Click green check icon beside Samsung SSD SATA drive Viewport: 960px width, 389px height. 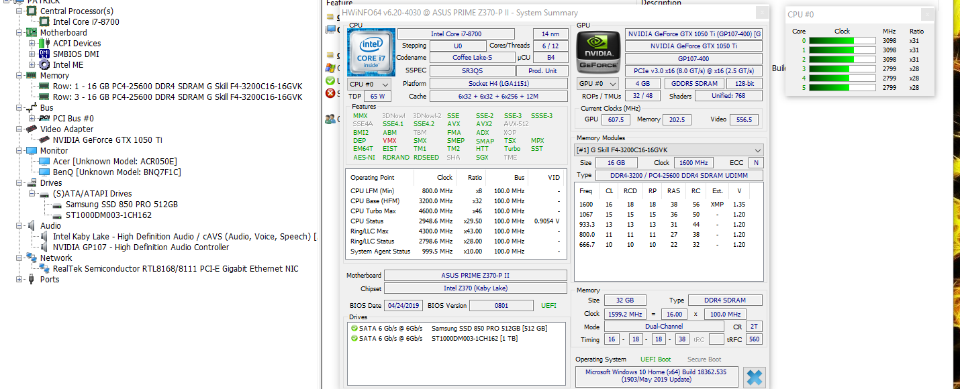354,329
